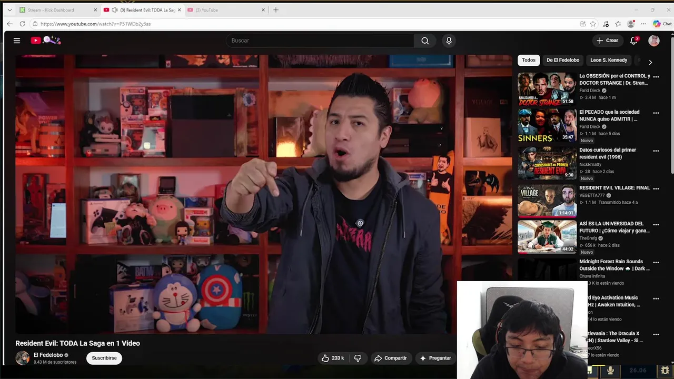Go to YouTube home via the logo
The image size is (674, 379).
pos(45,41)
